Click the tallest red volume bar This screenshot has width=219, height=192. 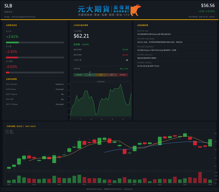(x=200, y=178)
